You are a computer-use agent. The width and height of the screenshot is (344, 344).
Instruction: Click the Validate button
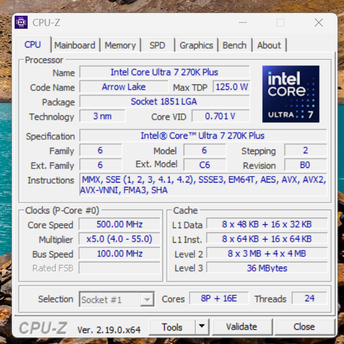[242, 327]
